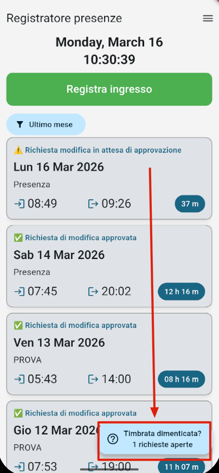Click the entry icon beside 08:49
This screenshot has height=473, width=219.
tap(20, 204)
